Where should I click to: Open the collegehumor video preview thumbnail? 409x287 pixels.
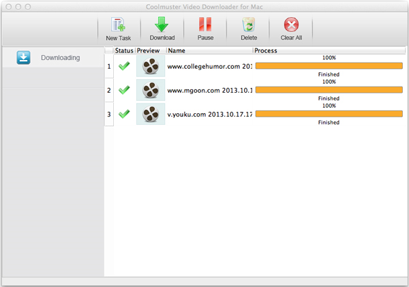150,66
